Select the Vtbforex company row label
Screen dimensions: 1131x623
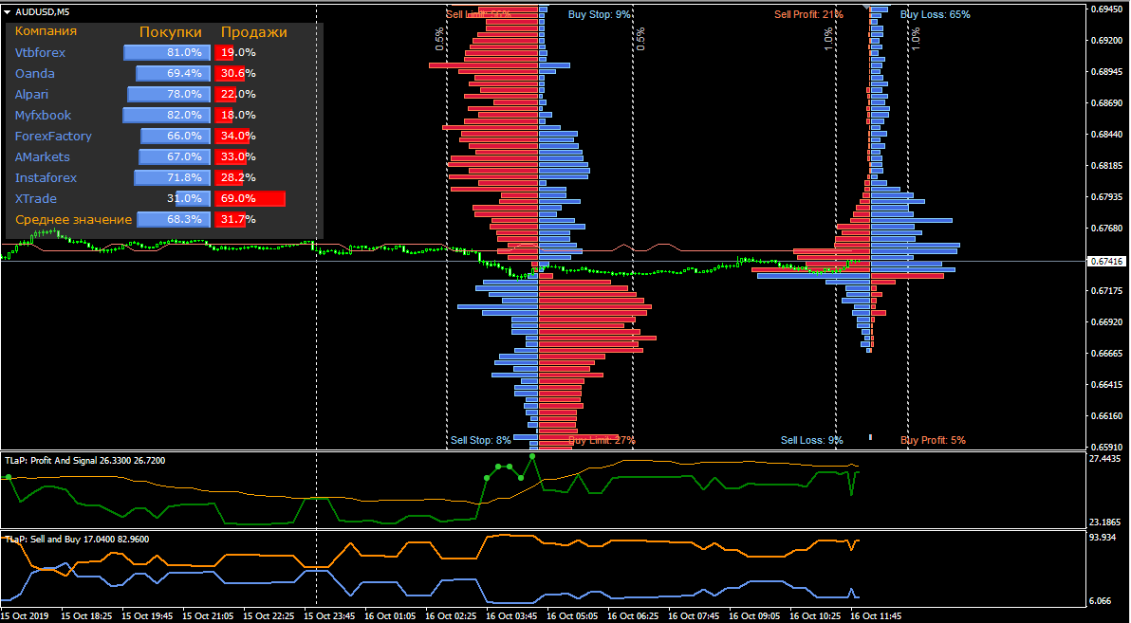(x=40, y=53)
